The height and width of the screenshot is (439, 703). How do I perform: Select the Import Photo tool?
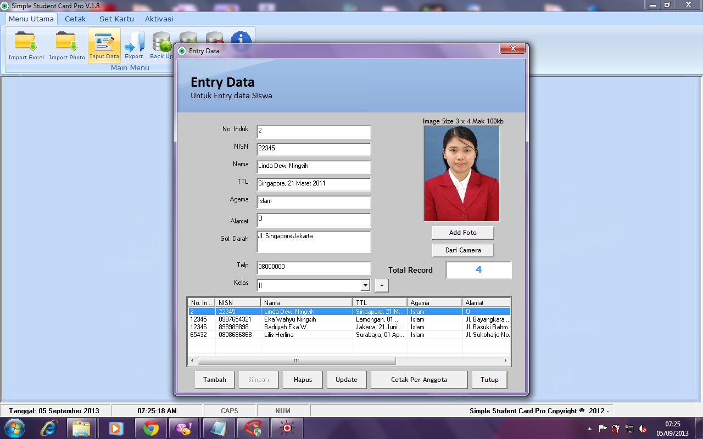click(x=66, y=44)
